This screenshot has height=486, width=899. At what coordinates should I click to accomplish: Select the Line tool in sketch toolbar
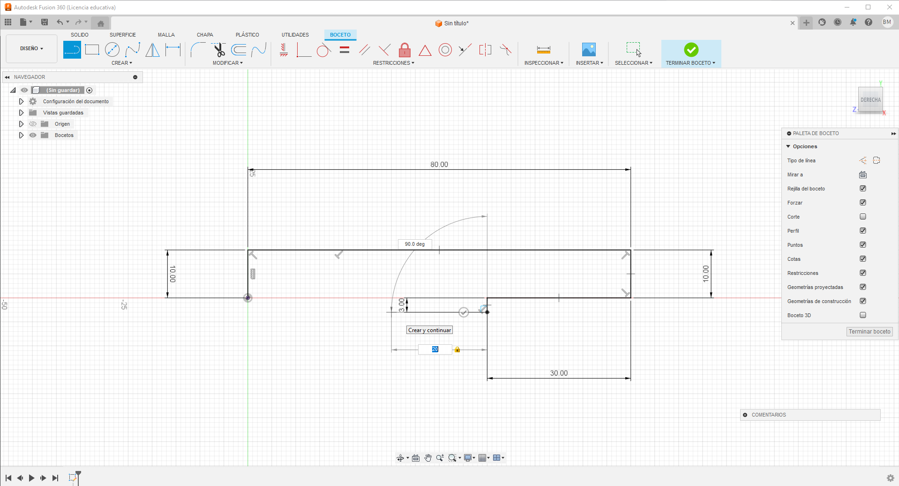pyautogui.click(x=72, y=50)
